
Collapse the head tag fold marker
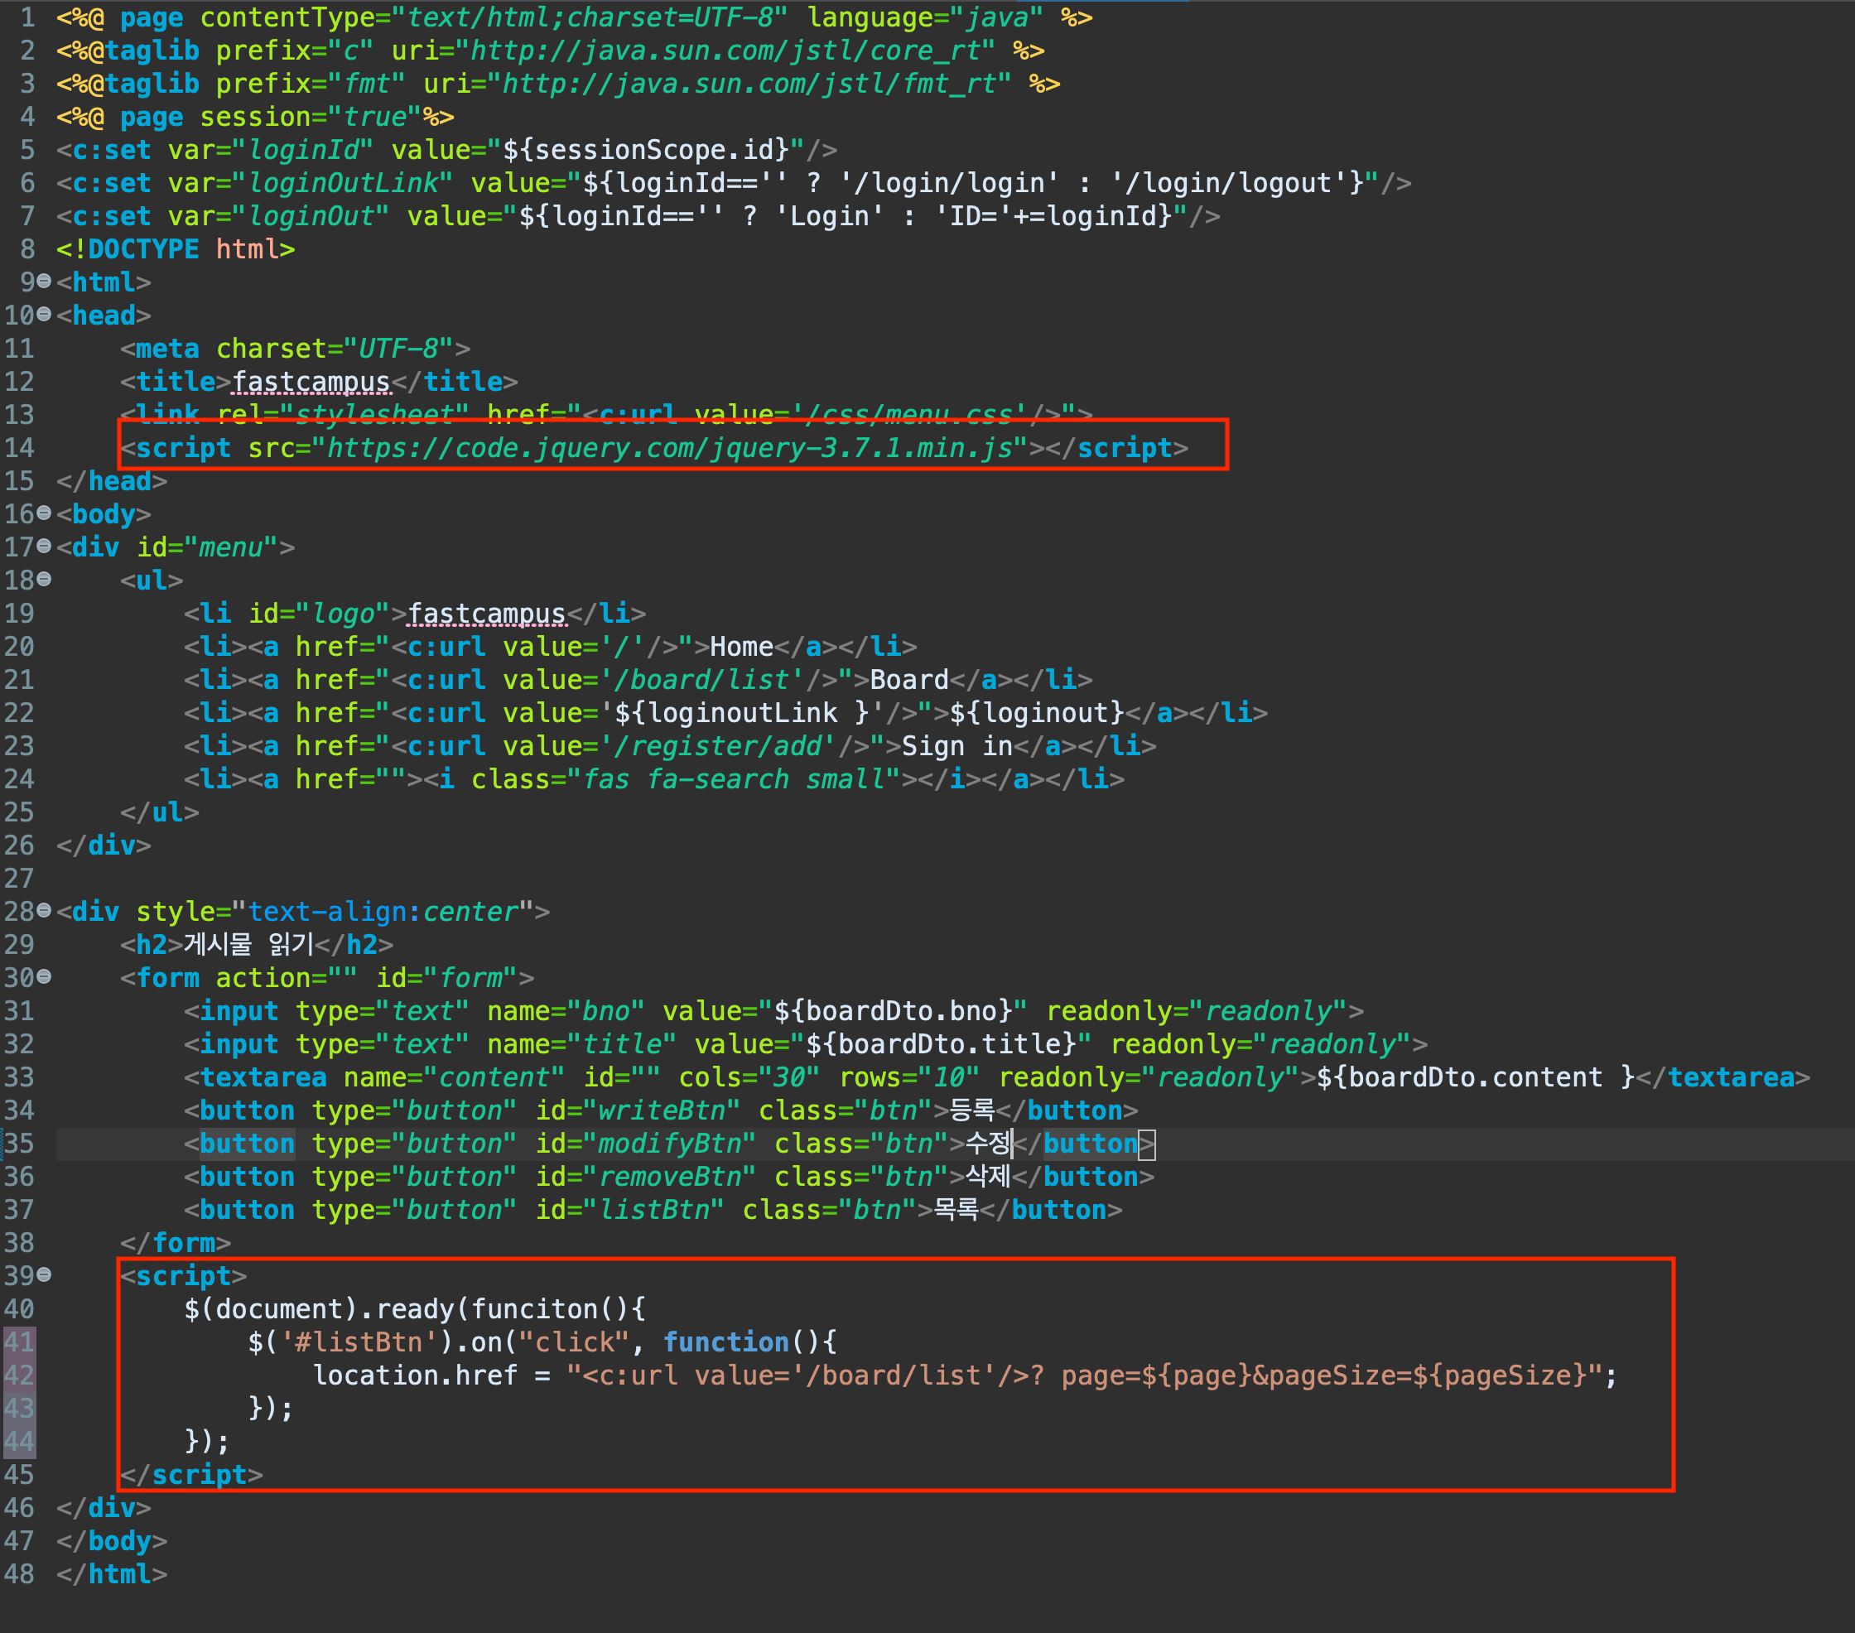pyautogui.click(x=43, y=315)
